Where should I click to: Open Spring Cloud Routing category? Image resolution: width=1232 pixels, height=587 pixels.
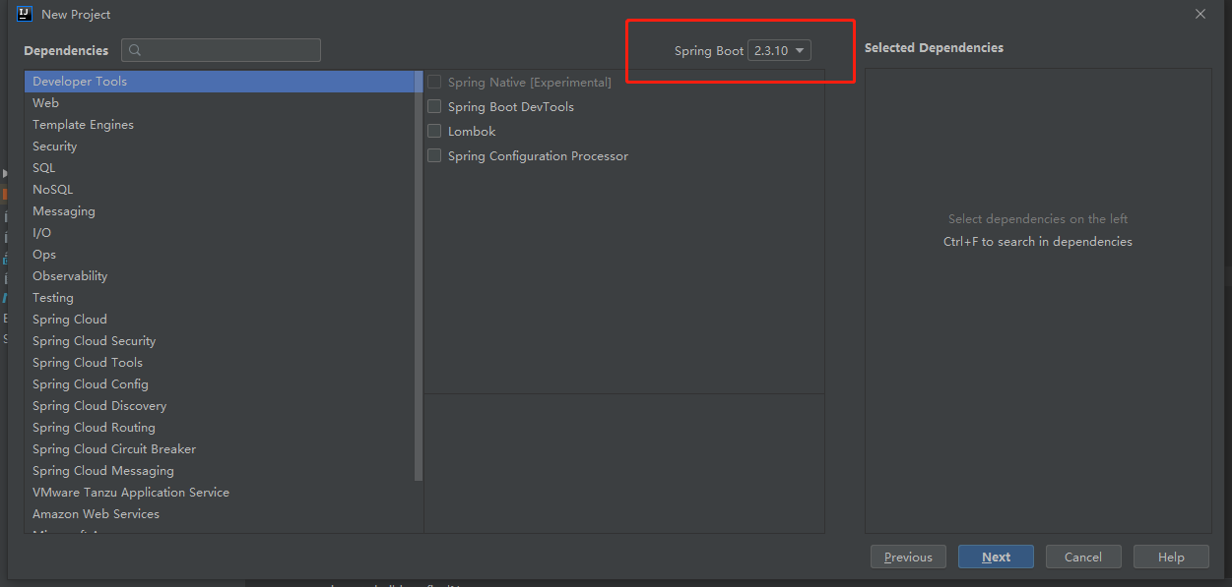(x=220, y=428)
